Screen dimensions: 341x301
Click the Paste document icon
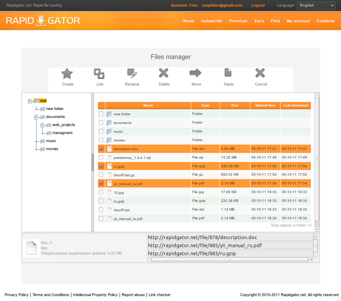click(x=228, y=73)
